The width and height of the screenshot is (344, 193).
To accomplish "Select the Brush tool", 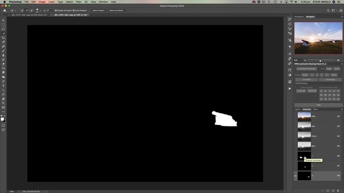I will click(3, 51).
